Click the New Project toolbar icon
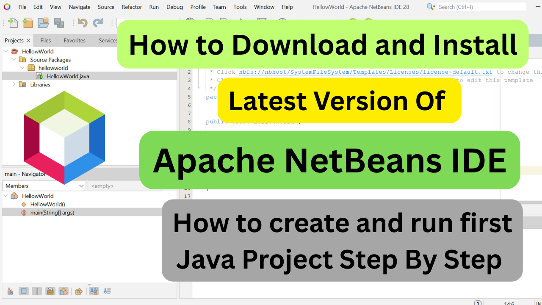Viewport: 542px width, 305px height. pyautogui.click(x=28, y=23)
